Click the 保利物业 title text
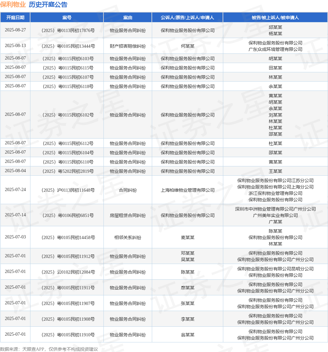 13,4
